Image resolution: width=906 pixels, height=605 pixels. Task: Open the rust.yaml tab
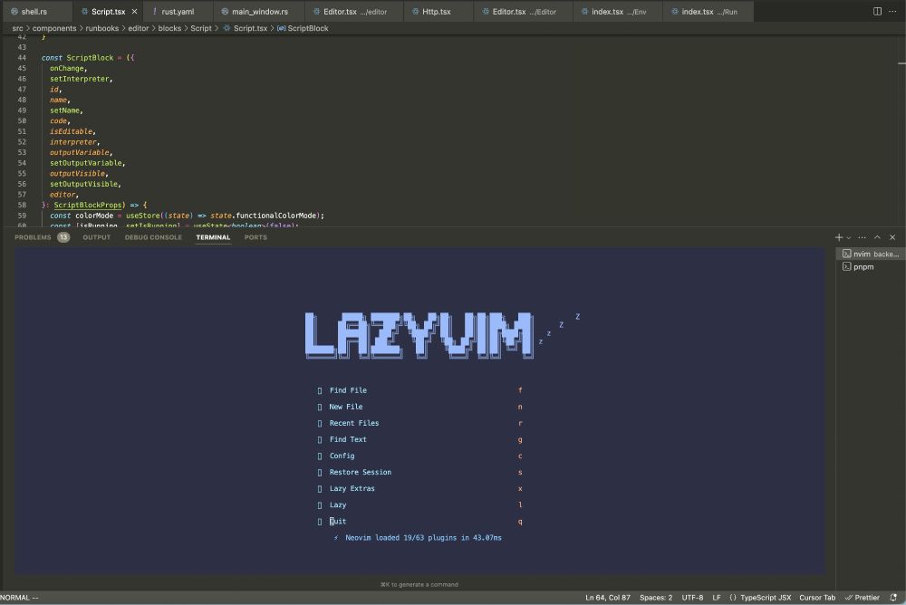coord(178,12)
